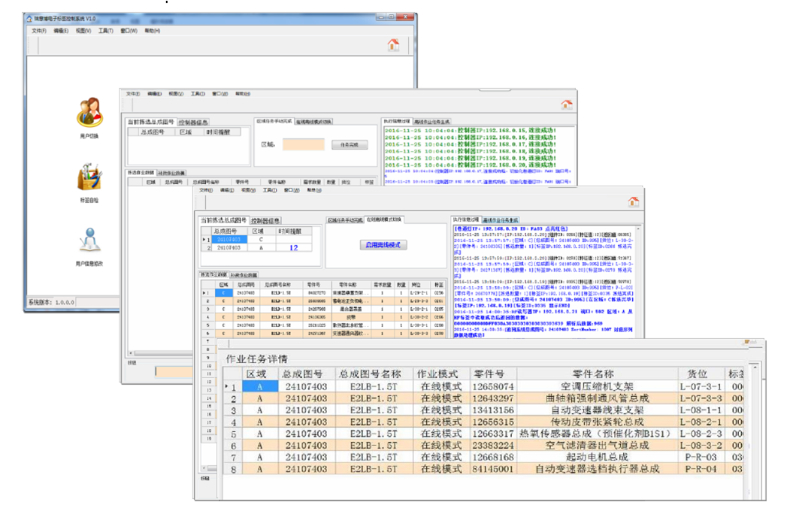Click home icon in front window toolbar
This screenshot has height=520, width=787.
click(633, 201)
